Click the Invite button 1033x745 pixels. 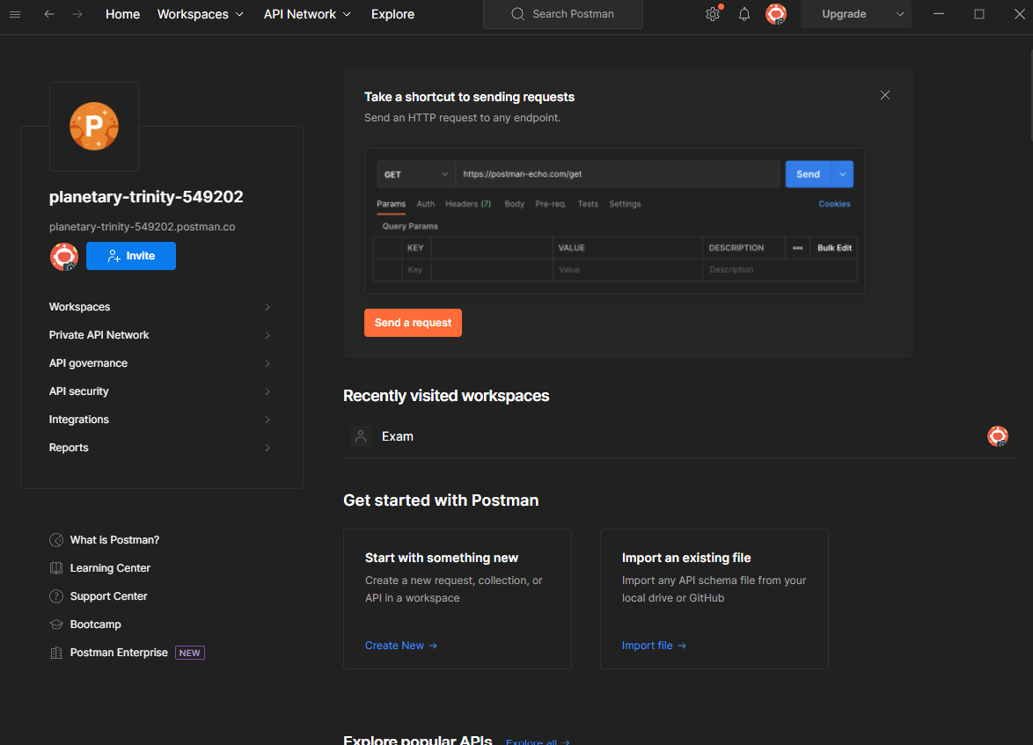pyautogui.click(x=131, y=256)
